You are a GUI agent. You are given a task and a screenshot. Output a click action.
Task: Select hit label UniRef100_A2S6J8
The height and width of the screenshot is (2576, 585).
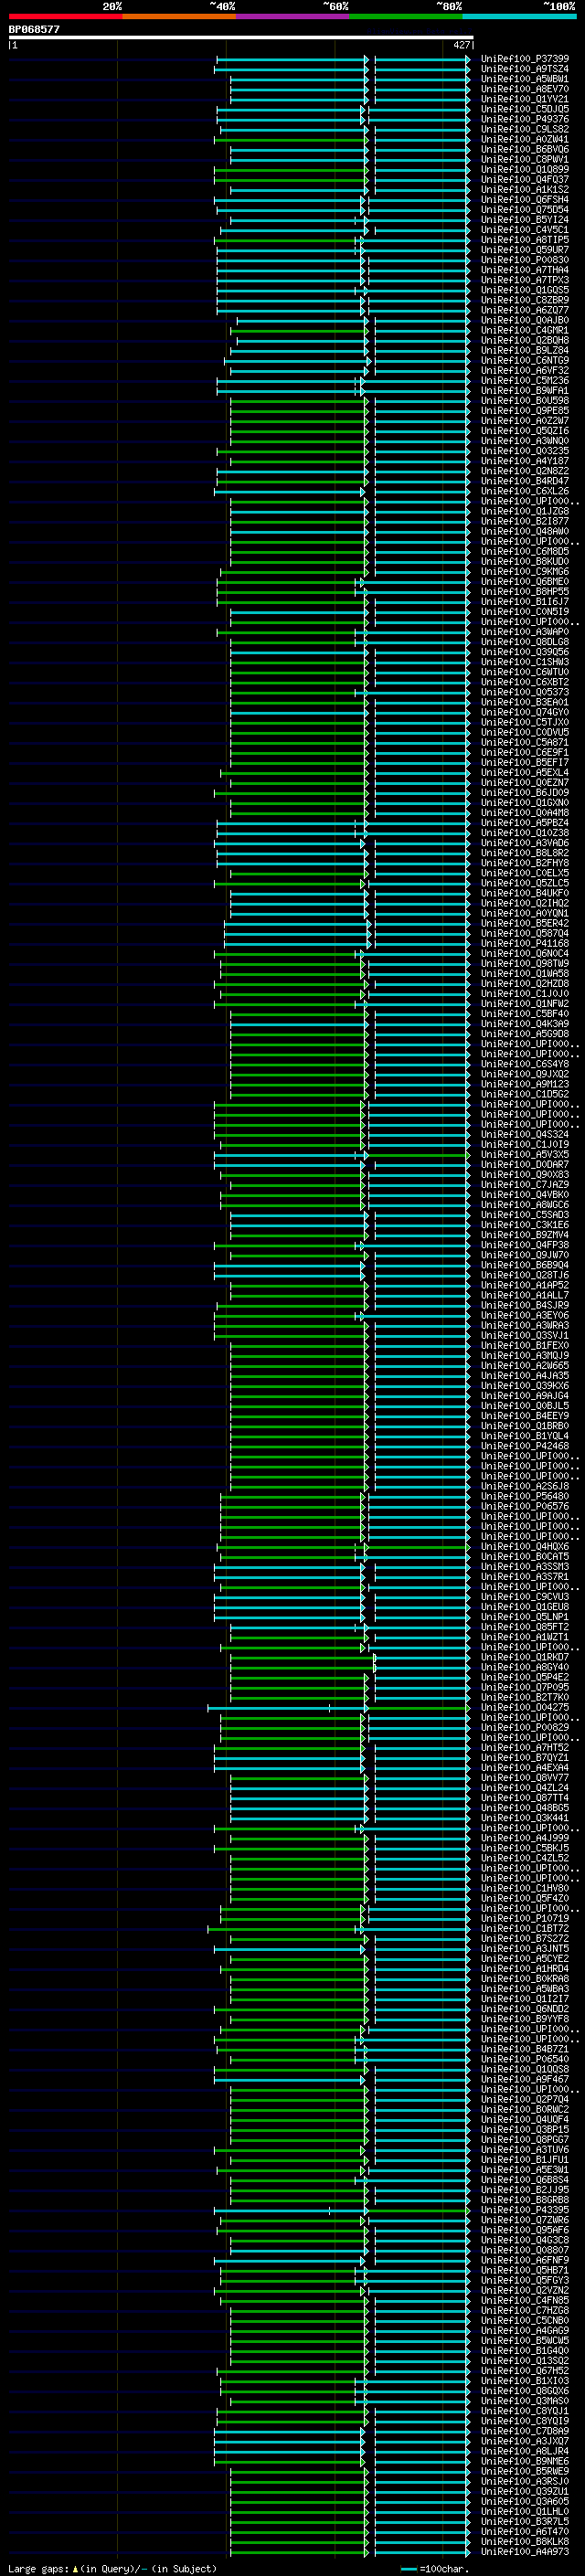[525, 1487]
